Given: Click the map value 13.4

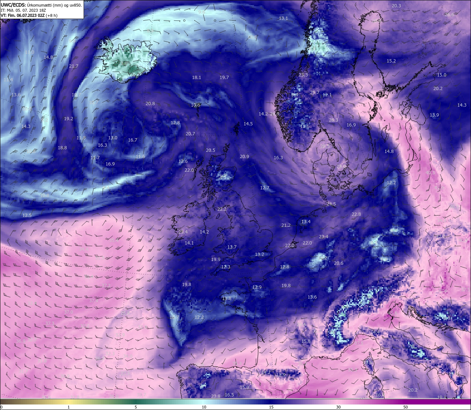Looking at the screenshot, I should pos(306,222).
